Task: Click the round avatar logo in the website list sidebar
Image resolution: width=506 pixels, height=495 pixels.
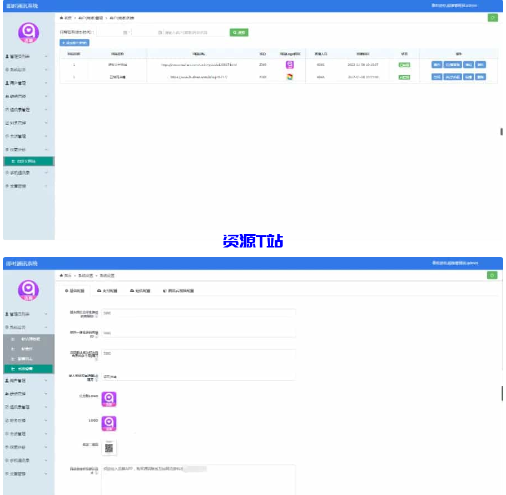Action: coord(28,33)
